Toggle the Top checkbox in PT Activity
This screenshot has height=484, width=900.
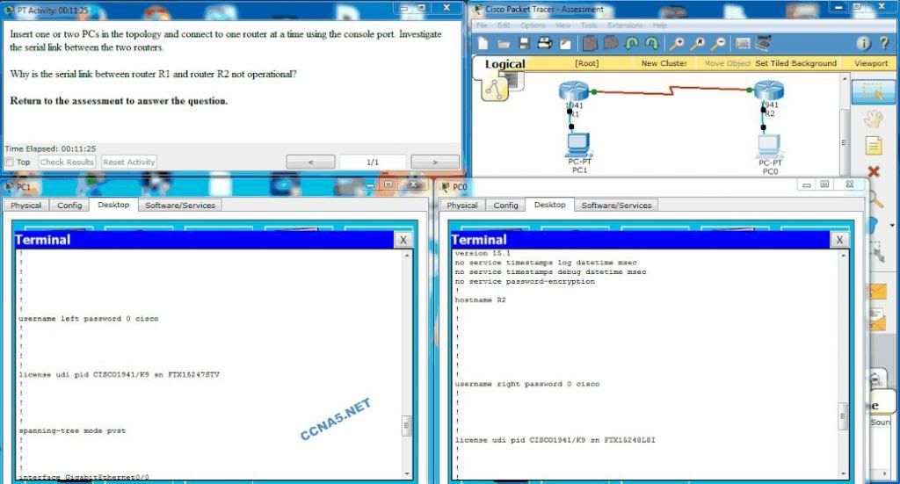[x=9, y=163]
